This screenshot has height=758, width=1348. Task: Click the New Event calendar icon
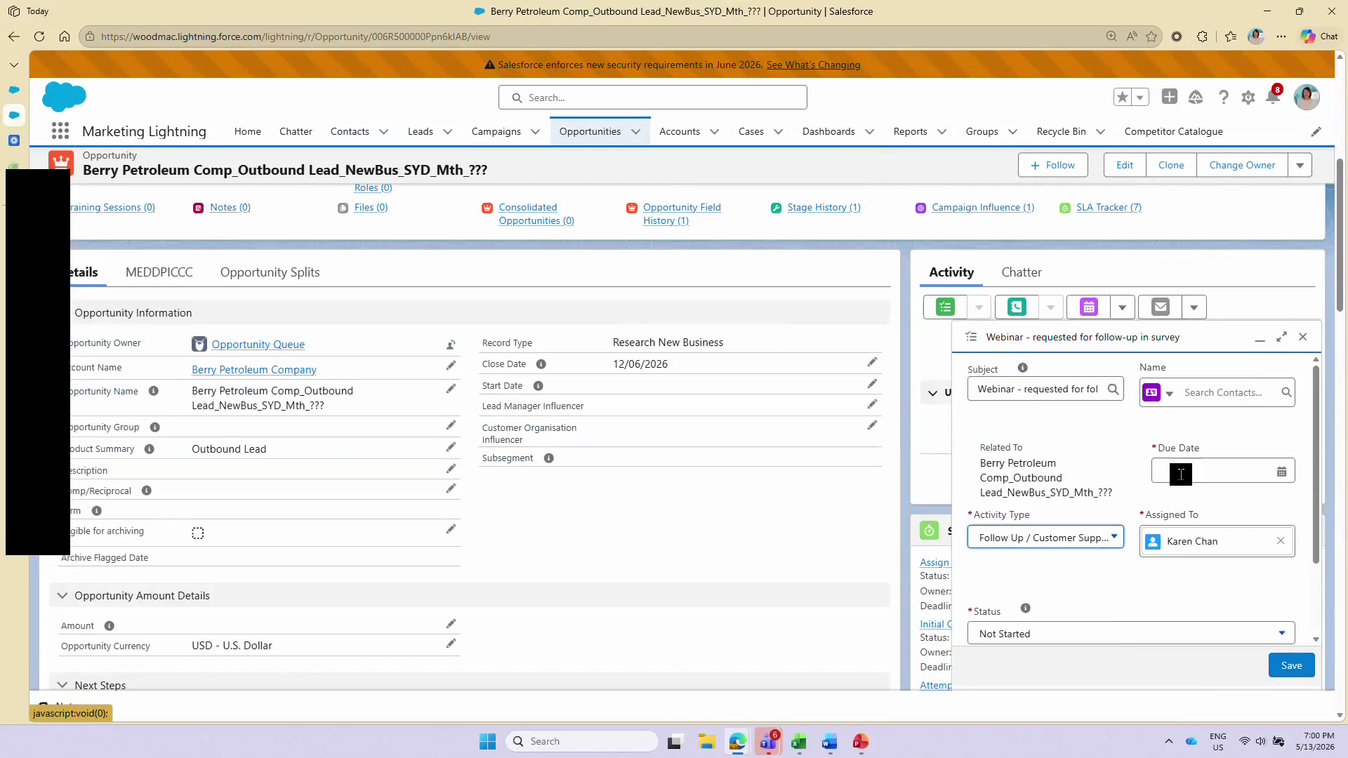click(1088, 307)
